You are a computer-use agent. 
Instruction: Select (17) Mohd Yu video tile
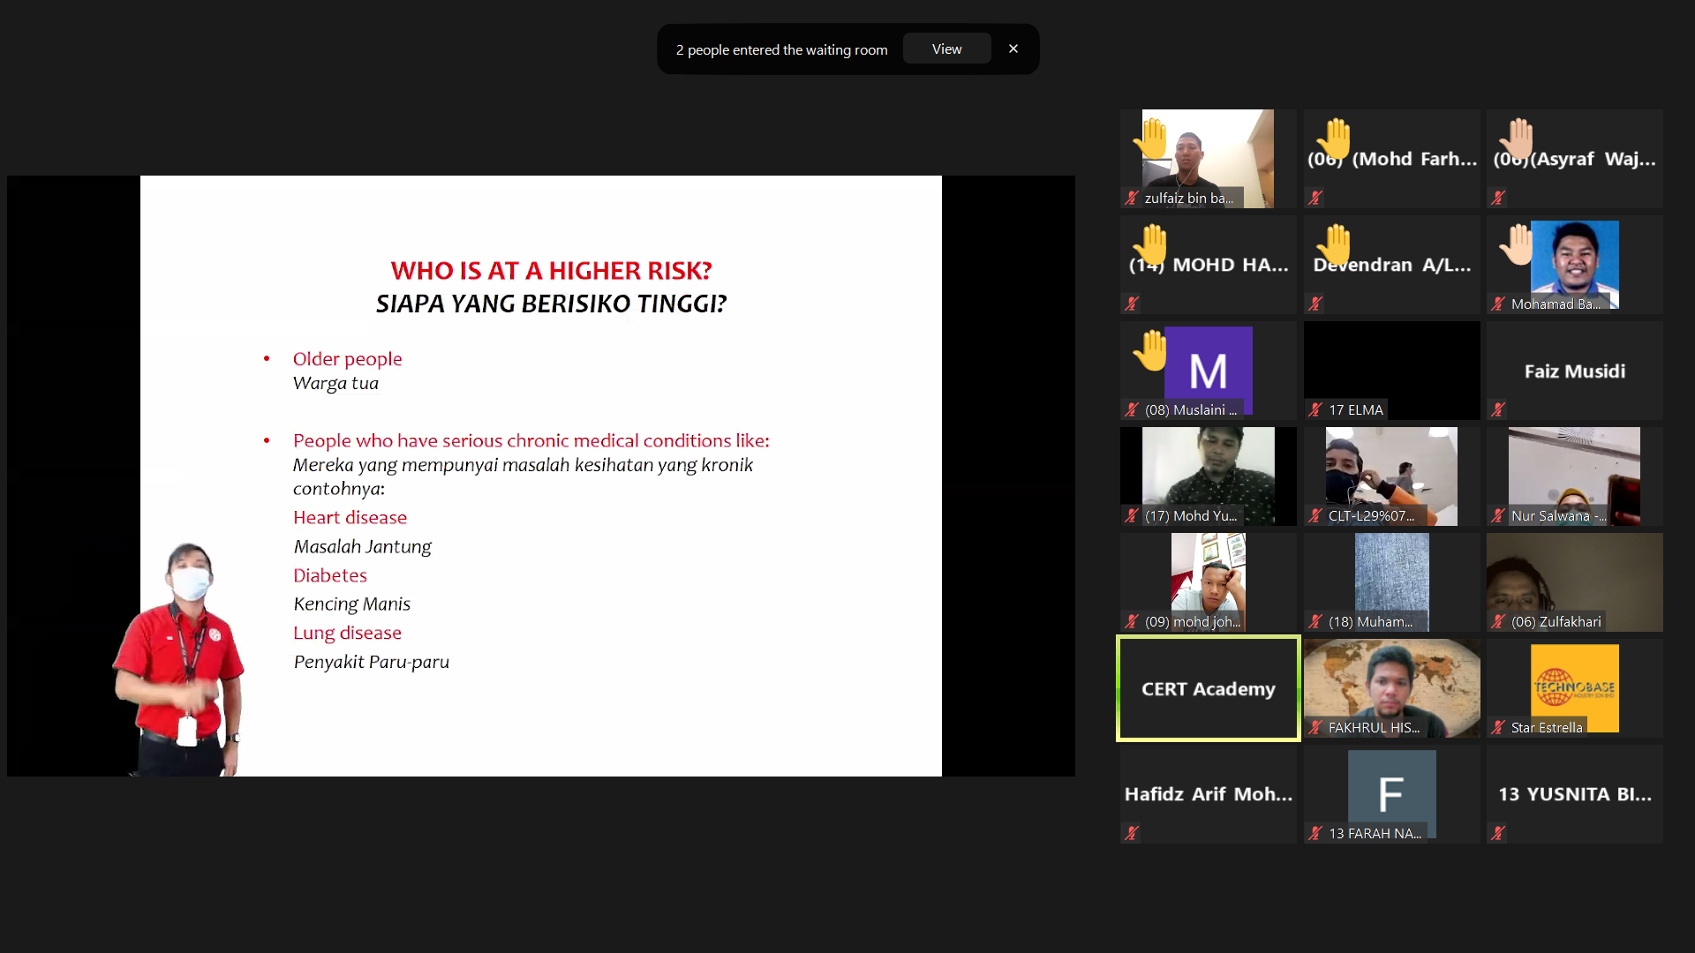(1209, 476)
